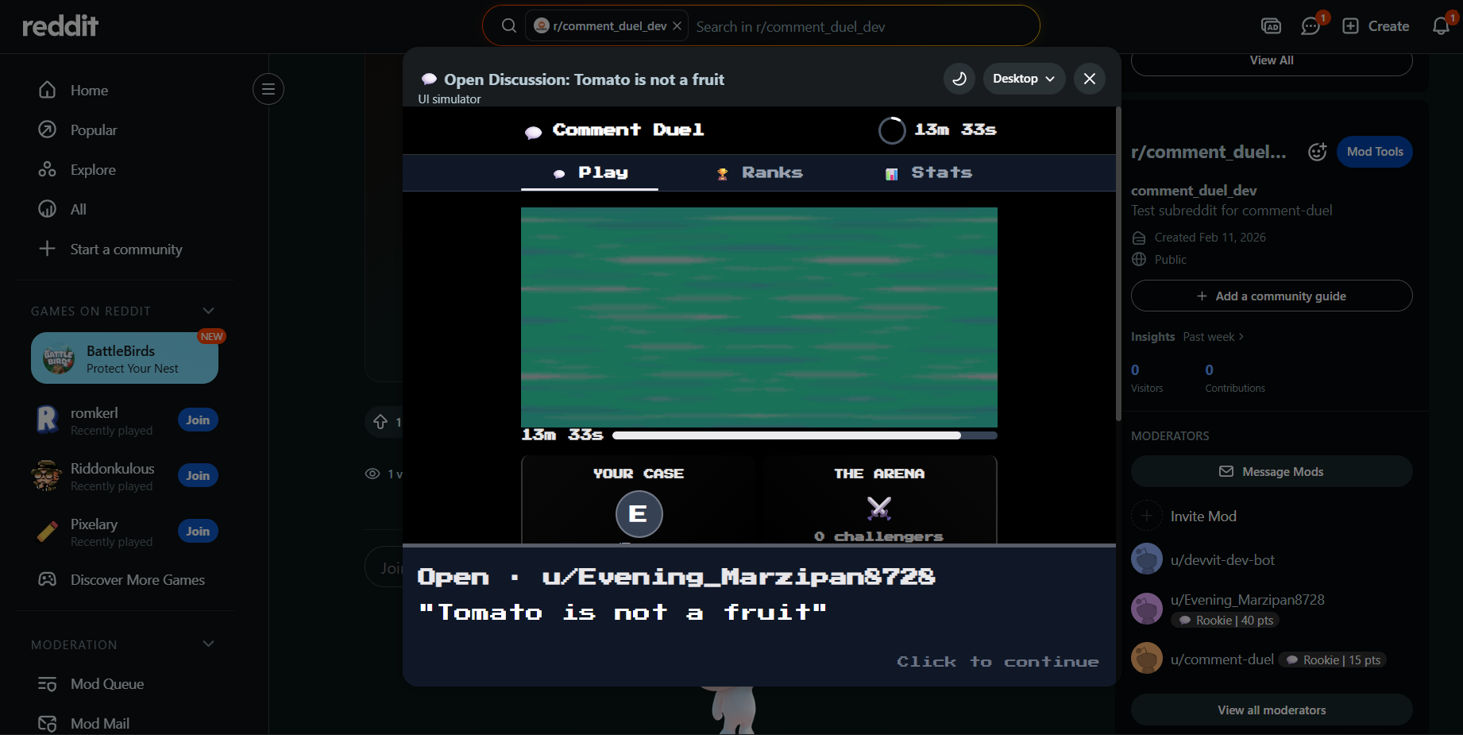Collapse Games on Reddit section
1463x735 pixels.
208,311
